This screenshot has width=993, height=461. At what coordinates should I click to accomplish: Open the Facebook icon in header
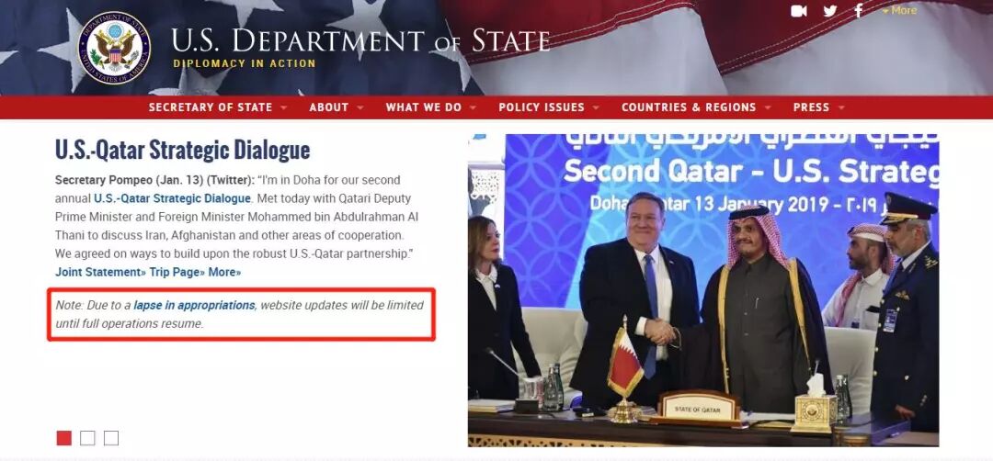click(x=859, y=11)
